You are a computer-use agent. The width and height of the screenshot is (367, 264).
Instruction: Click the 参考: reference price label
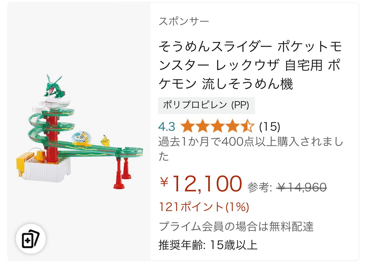pos(260,187)
